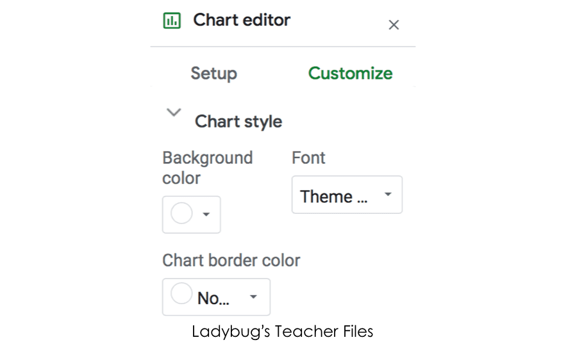Click the Chart border color label

pos(231,260)
